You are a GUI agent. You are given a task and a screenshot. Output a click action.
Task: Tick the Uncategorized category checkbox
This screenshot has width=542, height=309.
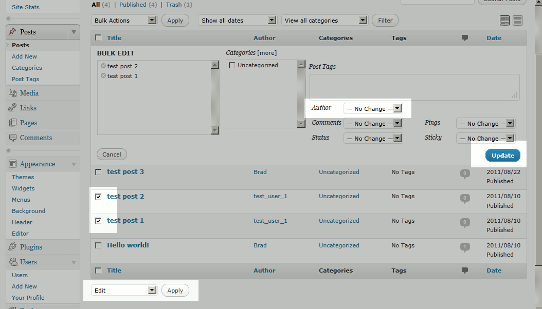(232, 66)
